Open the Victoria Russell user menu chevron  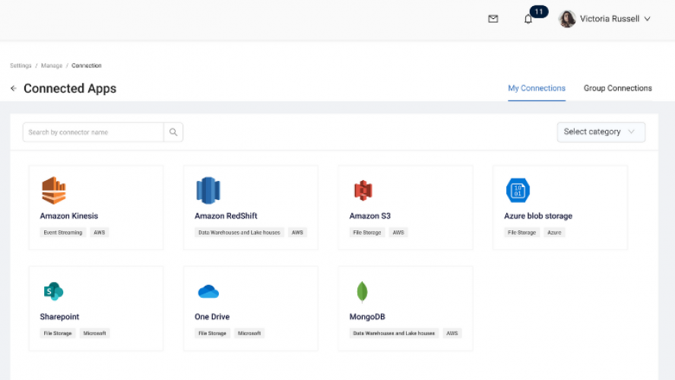[x=647, y=19]
